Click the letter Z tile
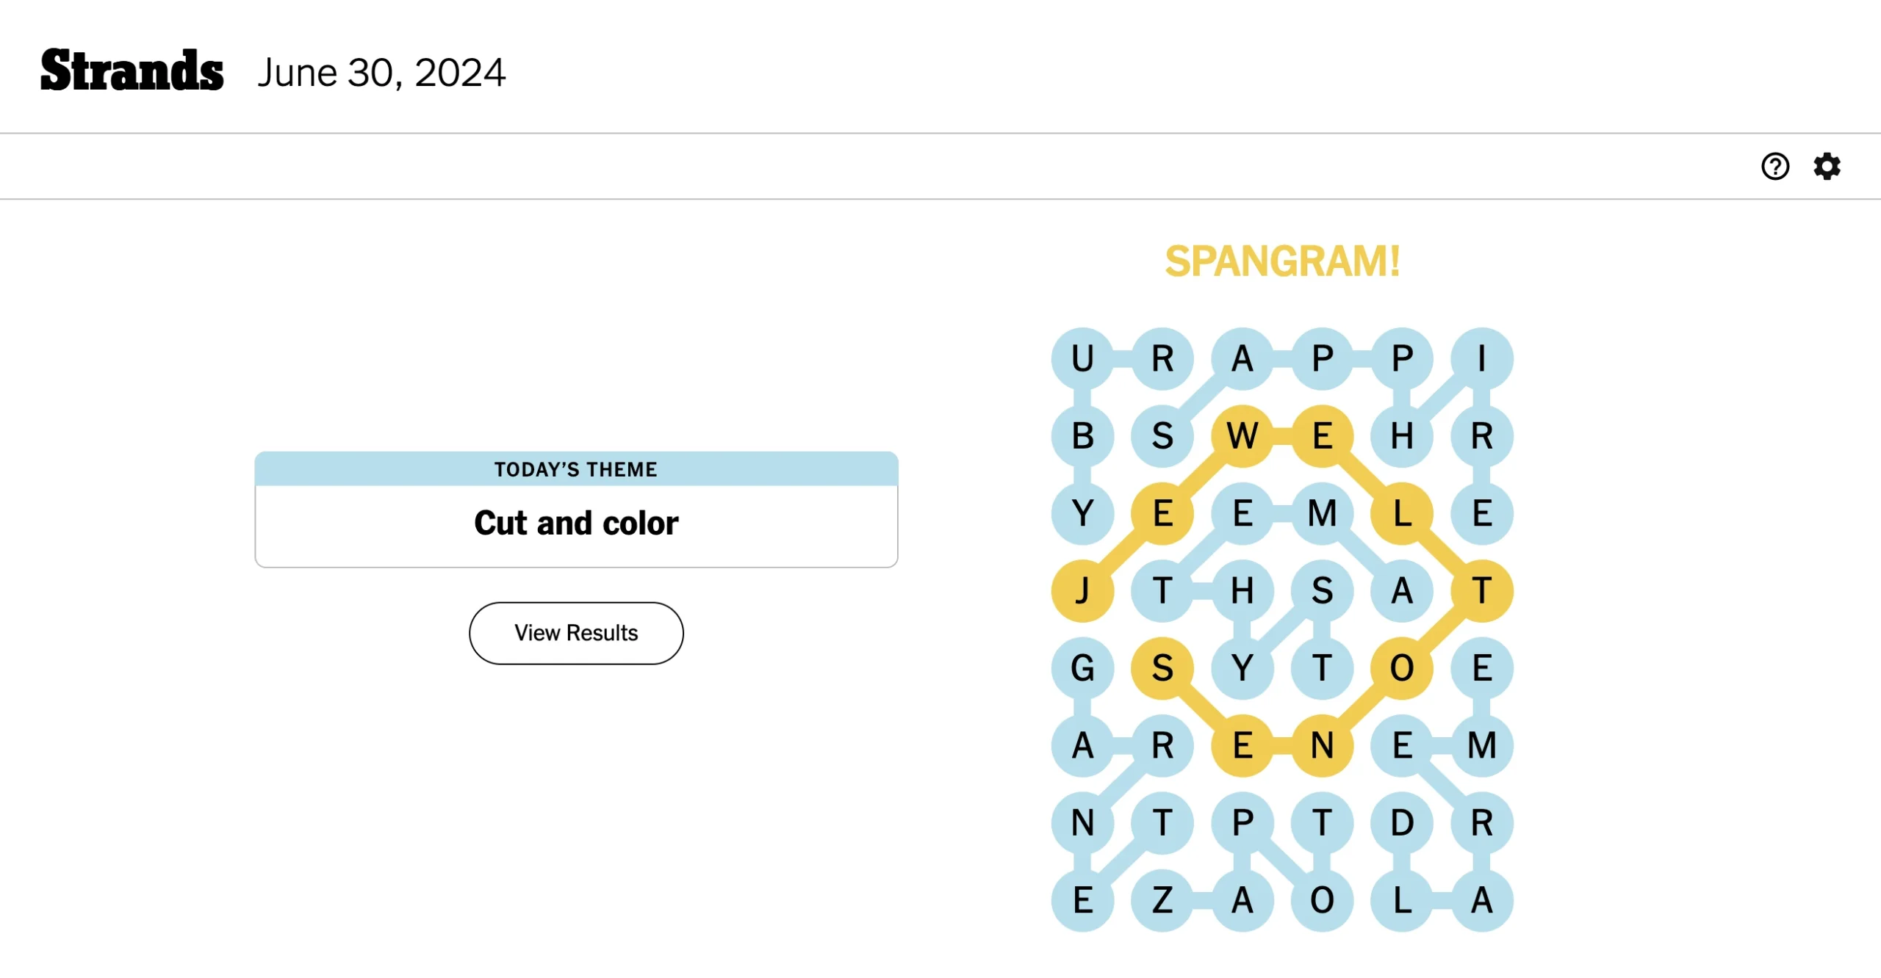1881x978 pixels. [x=1162, y=900]
